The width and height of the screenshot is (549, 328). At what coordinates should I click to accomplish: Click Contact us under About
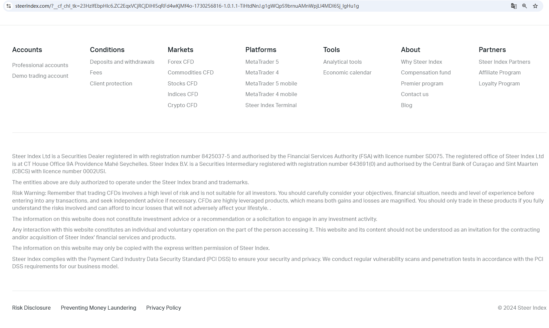tap(414, 94)
